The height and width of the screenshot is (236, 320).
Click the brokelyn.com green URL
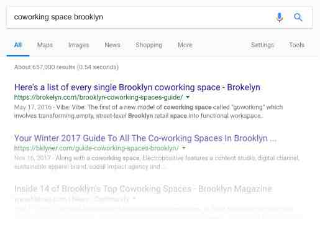(99, 97)
